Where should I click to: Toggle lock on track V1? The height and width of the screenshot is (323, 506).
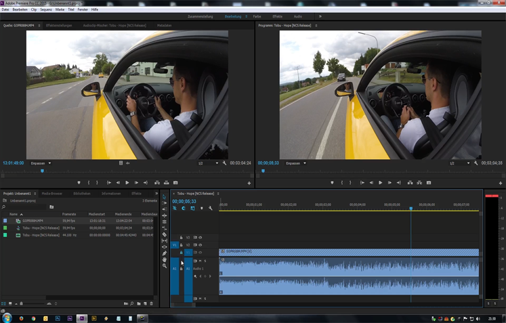[181, 253]
